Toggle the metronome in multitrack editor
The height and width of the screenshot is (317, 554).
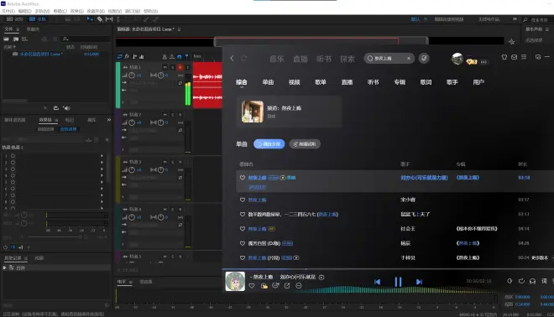pyautogui.click(x=165, y=56)
